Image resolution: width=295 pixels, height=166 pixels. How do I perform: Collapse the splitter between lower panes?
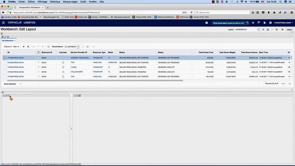[x=71, y=129]
